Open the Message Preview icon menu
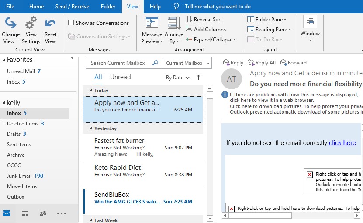Image resolution: width=363 pixels, height=223 pixels. point(152,24)
